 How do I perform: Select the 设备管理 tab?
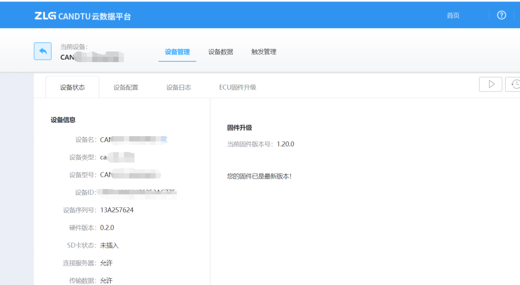point(177,52)
